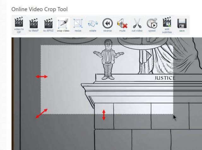Click the 'Online Video Crop Tool' heading
This screenshot has height=150, width=202.
coord(39,9)
